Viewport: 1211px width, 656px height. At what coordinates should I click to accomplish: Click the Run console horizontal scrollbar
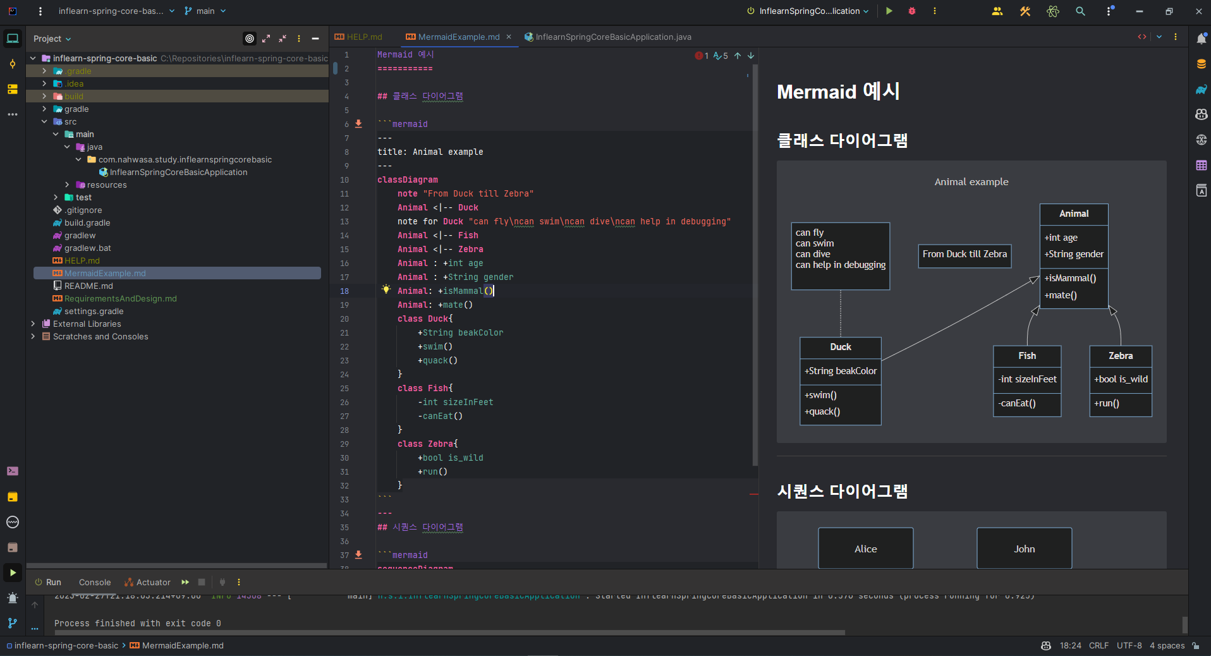(x=449, y=632)
